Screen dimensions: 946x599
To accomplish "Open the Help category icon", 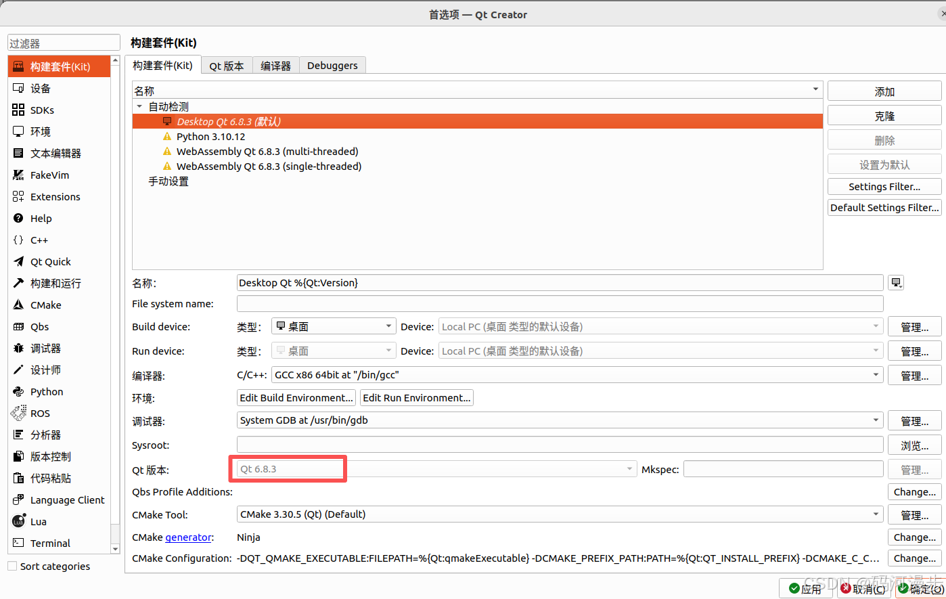I will 18,218.
